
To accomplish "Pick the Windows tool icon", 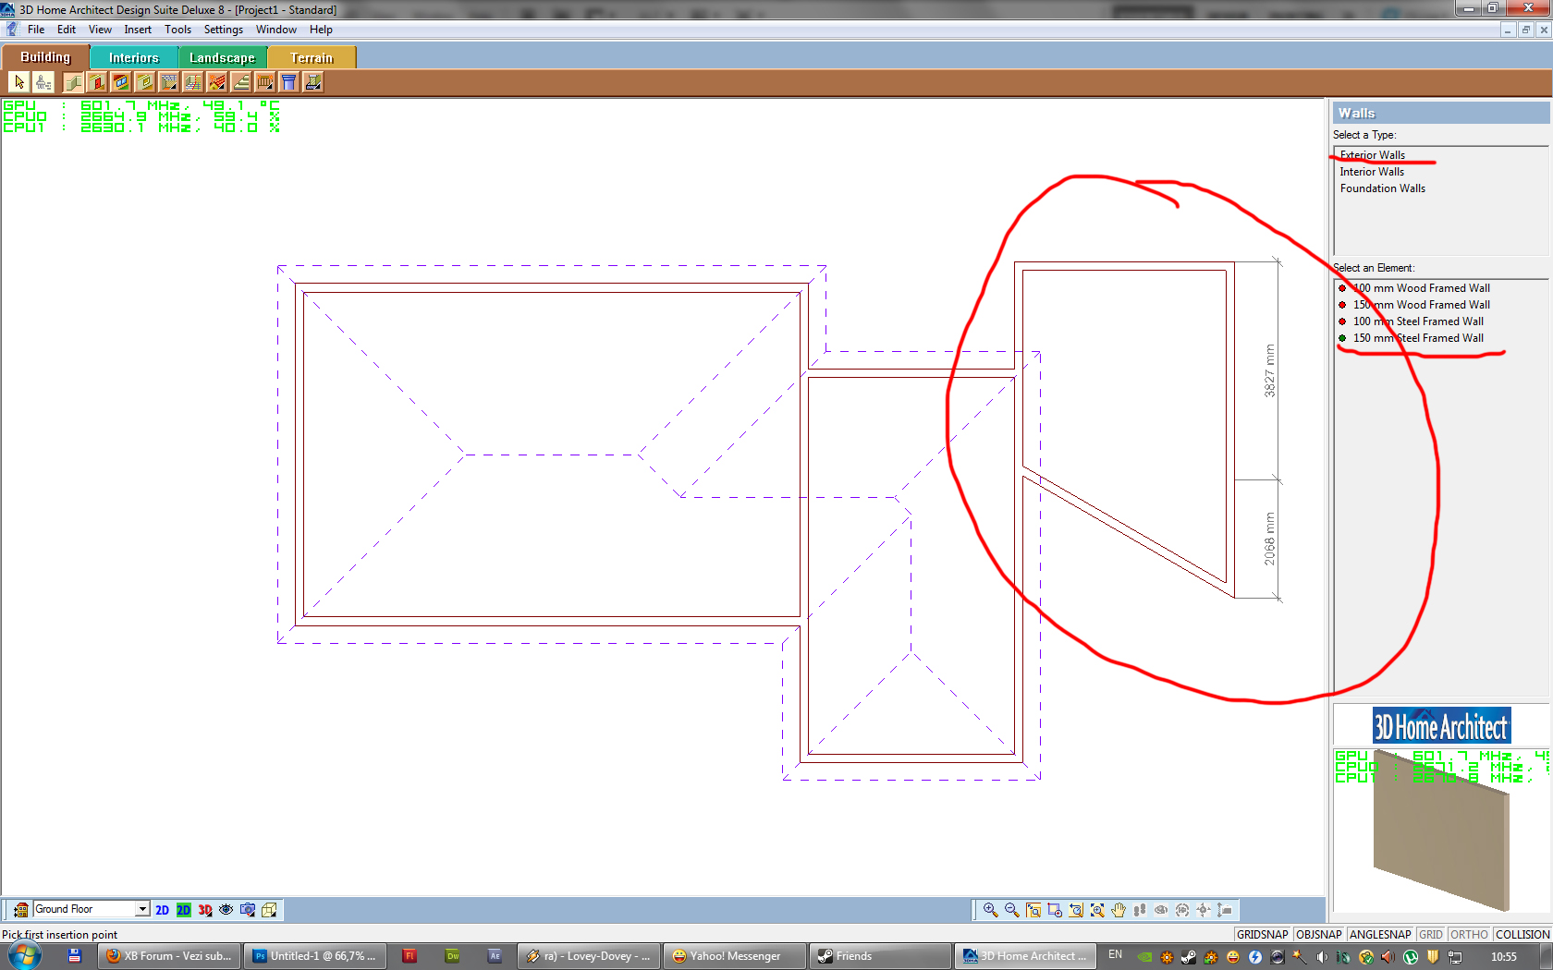I will point(121,82).
